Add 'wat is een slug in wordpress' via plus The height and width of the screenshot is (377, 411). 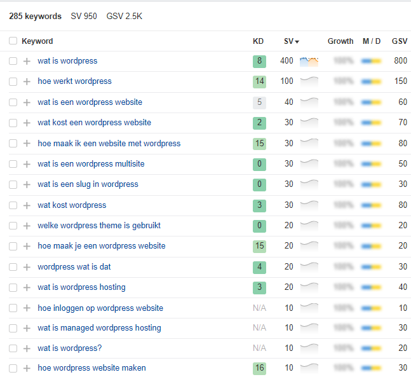[x=27, y=184]
